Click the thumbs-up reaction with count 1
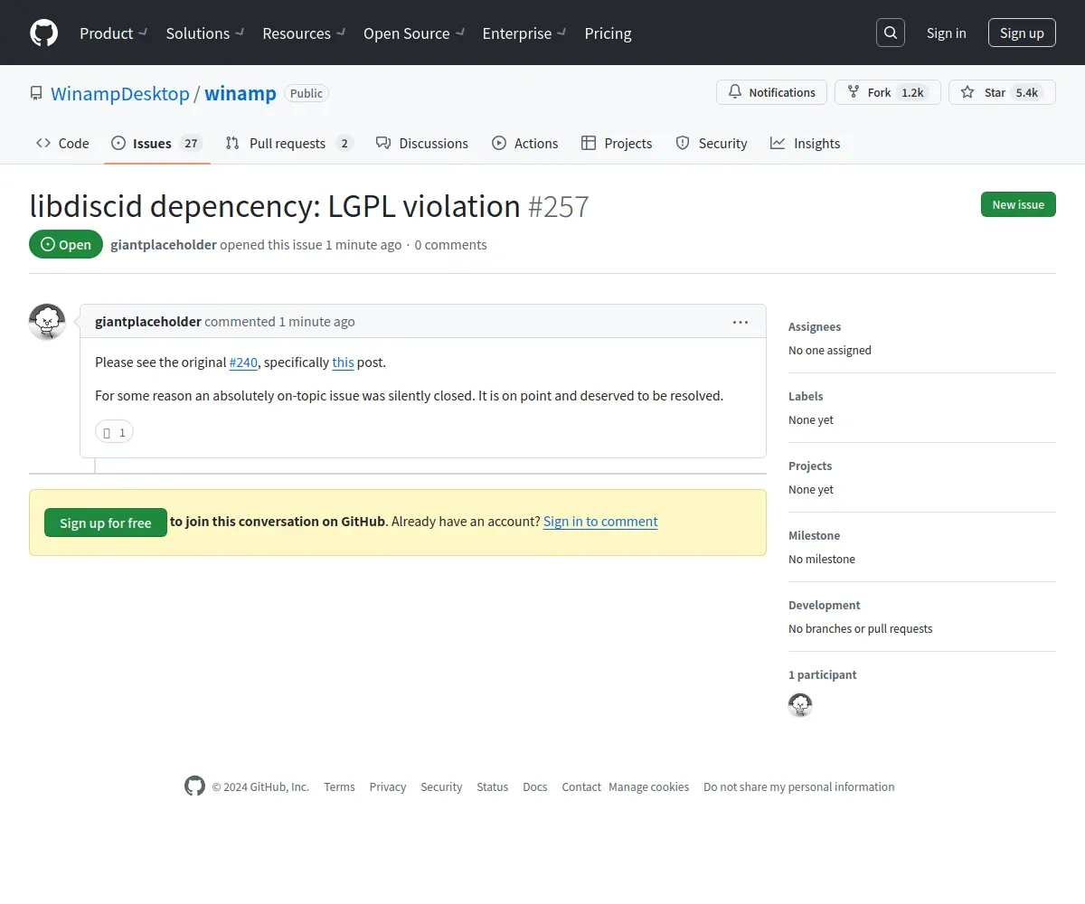Screen dimensions: 1085x904 point(114,432)
